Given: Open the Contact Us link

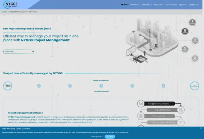Looking at the screenshot, I should click(193, 5).
